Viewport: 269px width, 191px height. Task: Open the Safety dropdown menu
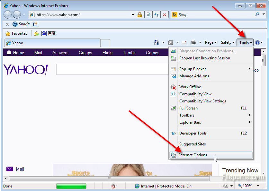[228, 42]
